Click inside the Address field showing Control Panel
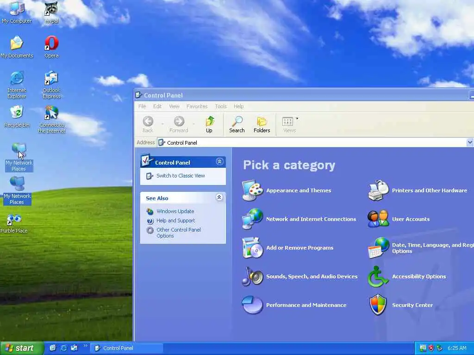This screenshot has height=355, width=474. coord(312,142)
